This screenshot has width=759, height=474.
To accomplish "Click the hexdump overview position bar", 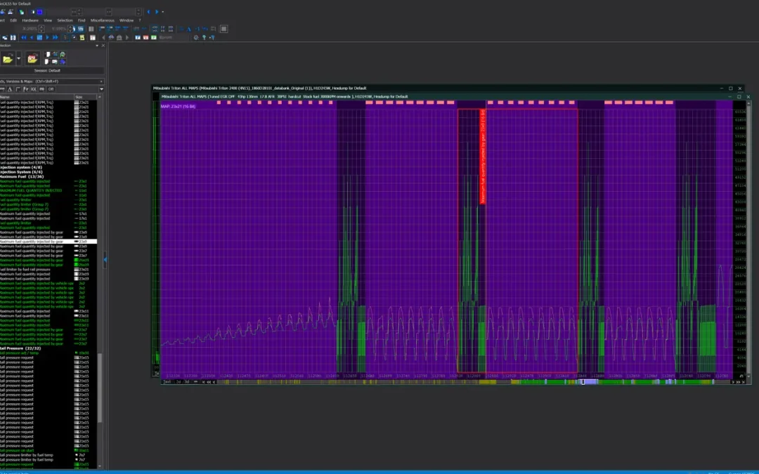I will pyautogui.click(x=474, y=382).
